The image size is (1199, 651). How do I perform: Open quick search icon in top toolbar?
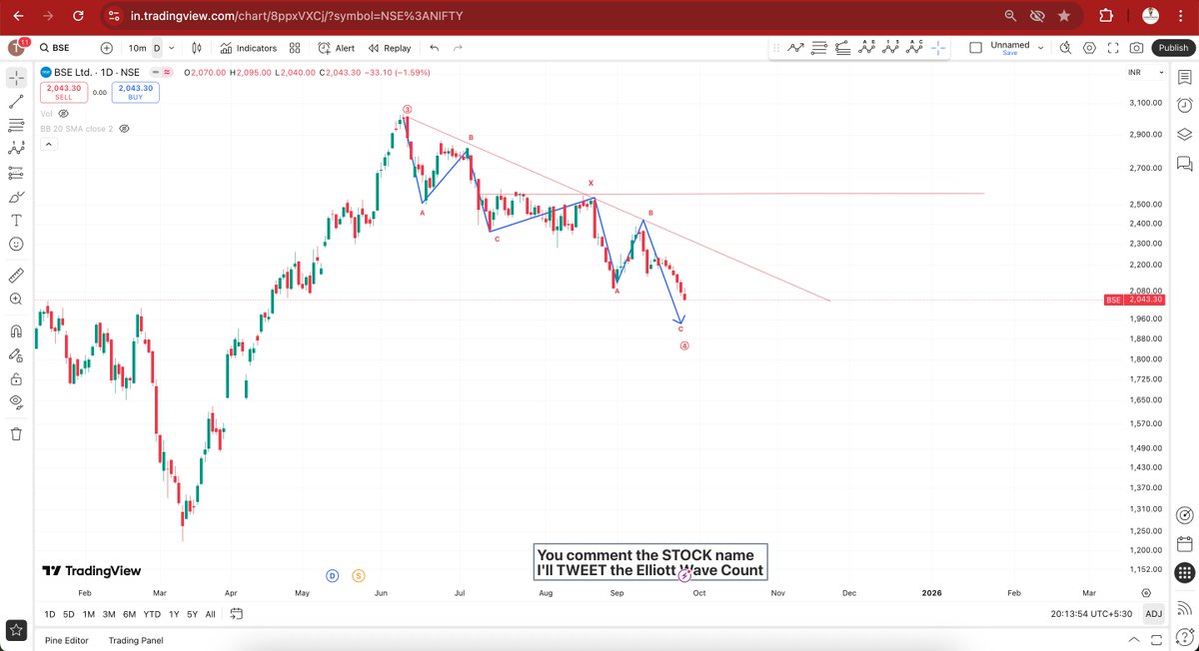coord(1065,48)
